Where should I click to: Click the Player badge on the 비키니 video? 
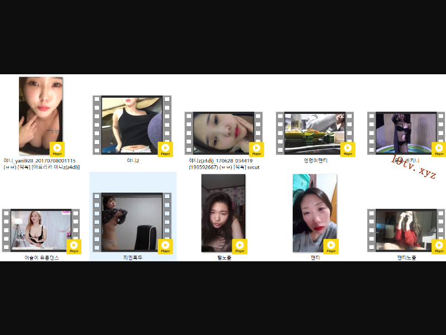(439, 149)
